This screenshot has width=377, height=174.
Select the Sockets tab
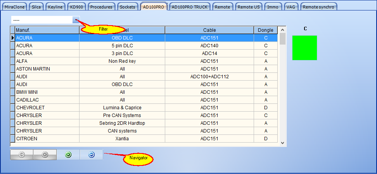(128, 7)
